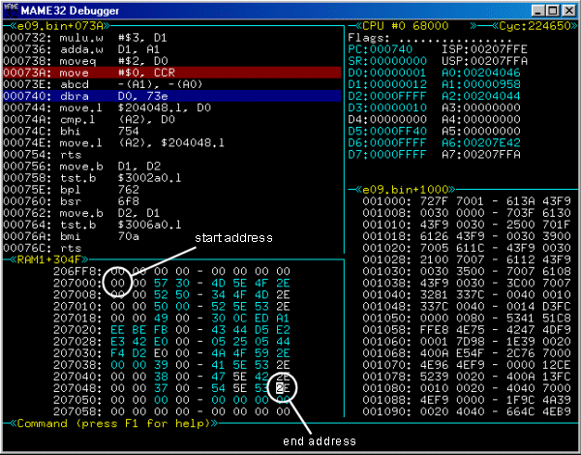Screen dimensions: 581x455
Task: Select the highlighted cursor byte at end address
Action: [x=281, y=388]
